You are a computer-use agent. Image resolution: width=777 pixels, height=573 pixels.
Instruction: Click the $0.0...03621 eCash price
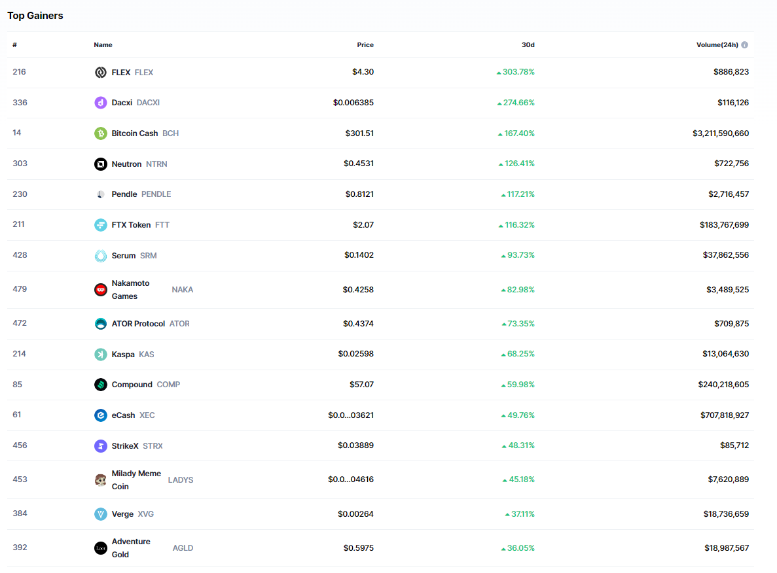pos(351,415)
